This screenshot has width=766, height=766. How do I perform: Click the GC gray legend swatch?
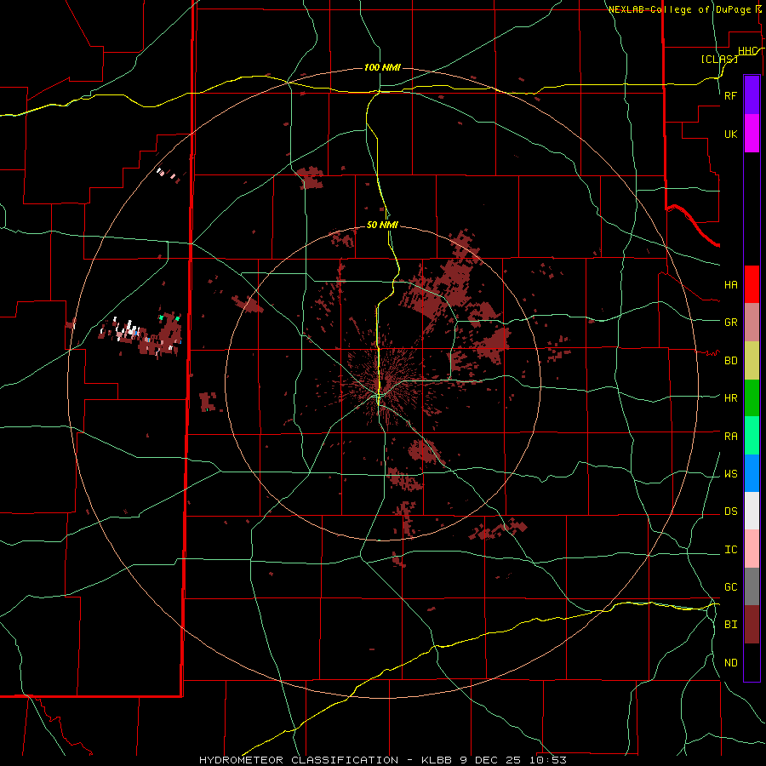pos(752,586)
